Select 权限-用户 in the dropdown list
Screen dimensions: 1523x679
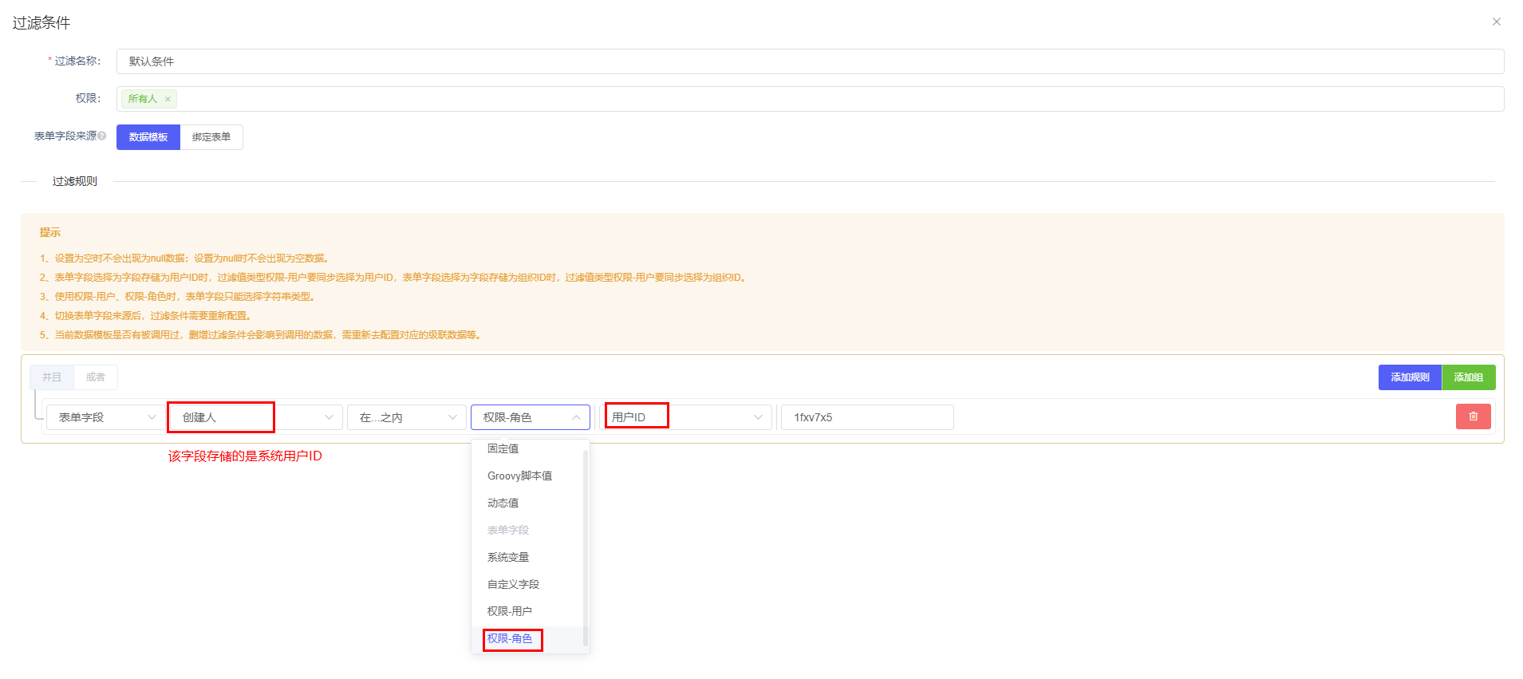[510, 611]
